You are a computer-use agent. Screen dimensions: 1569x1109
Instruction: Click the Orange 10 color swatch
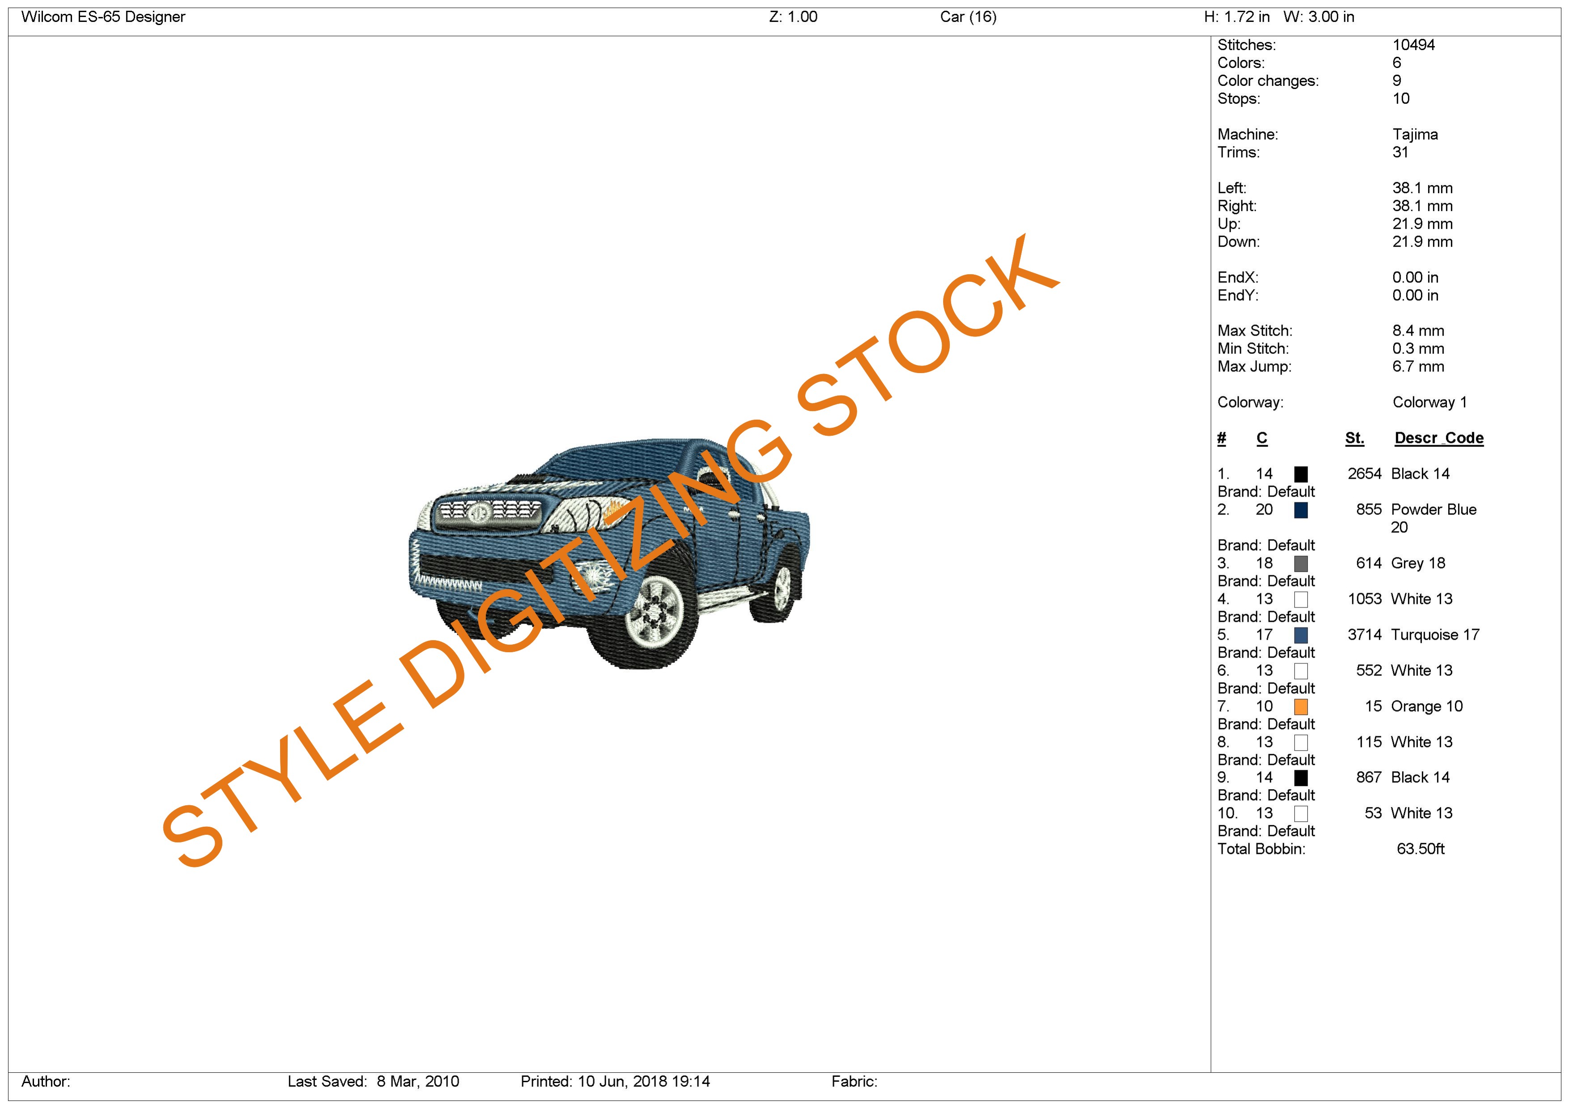(x=1301, y=706)
